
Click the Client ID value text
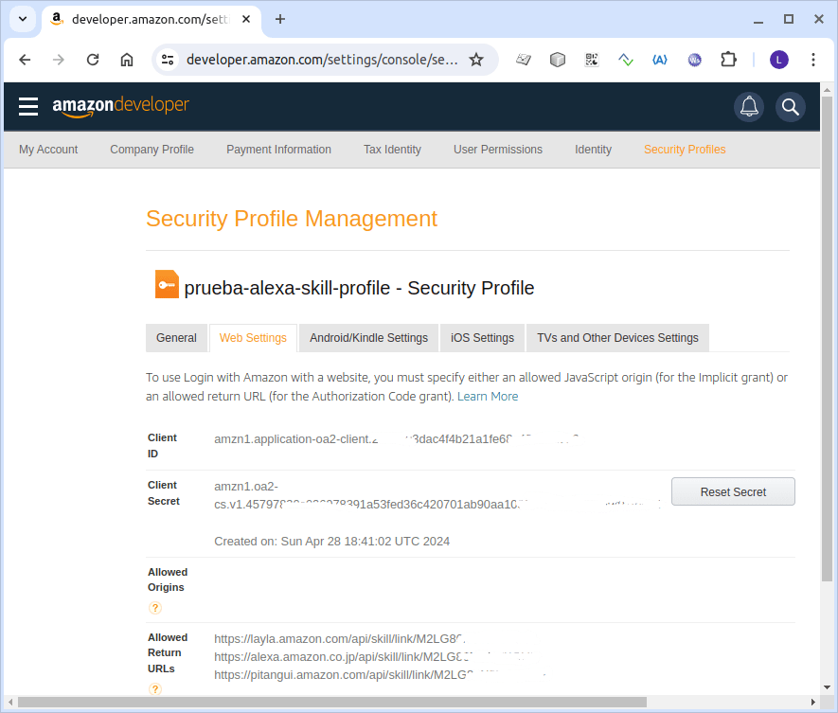(x=396, y=439)
